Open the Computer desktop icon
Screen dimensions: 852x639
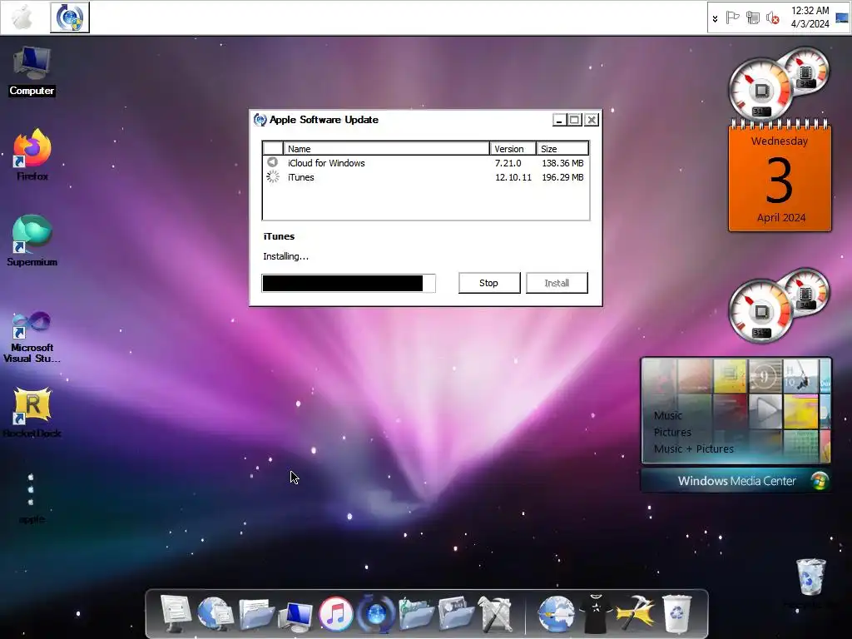pyautogui.click(x=32, y=72)
